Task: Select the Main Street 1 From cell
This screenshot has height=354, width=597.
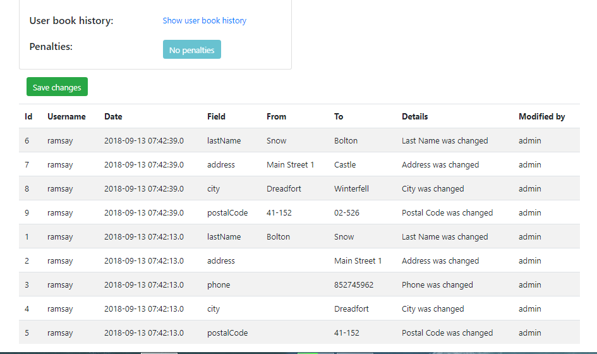Action: (x=290, y=165)
